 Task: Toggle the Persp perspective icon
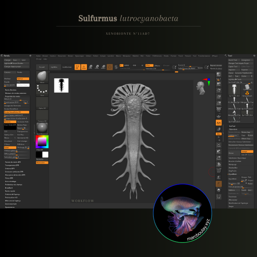click(218, 110)
